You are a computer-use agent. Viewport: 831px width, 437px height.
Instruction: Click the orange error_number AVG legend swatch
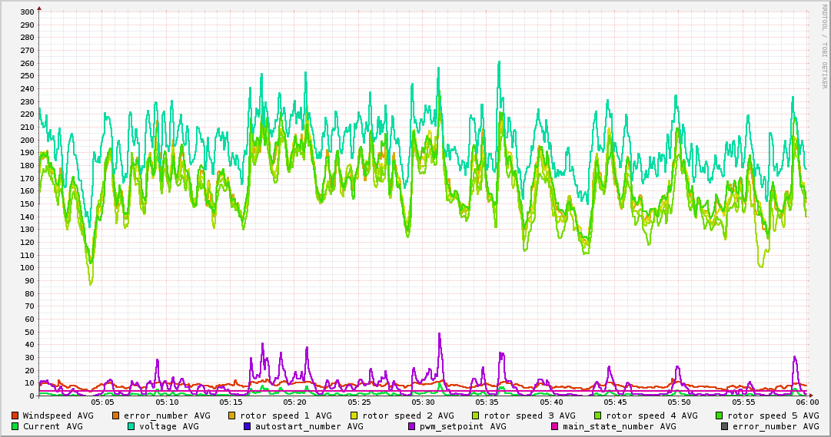pyautogui.click(x=115, y=415)
